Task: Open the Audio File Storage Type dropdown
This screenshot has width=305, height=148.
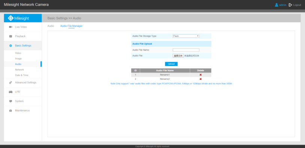Action: point(186,36)
